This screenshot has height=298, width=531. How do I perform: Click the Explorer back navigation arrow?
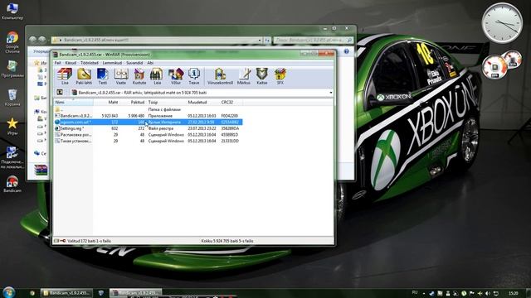(x=32, y=40)
